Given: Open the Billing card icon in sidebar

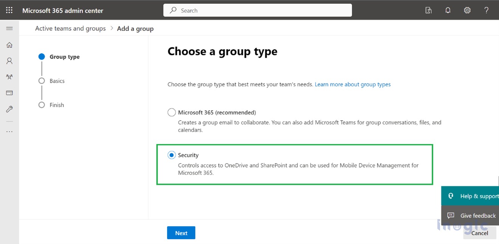Looking at the screenshot, I should [x=9, y=93].
